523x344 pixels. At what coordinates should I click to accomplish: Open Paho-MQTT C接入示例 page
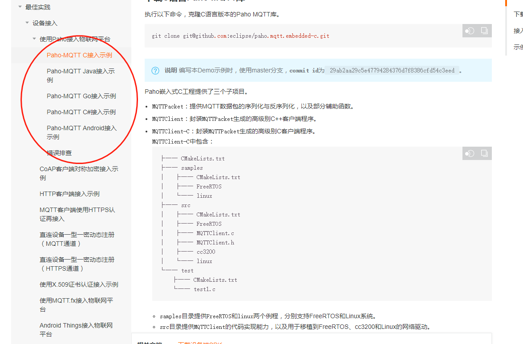point(79,55)
